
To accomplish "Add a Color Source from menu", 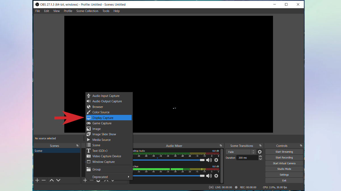I will (109, 112).
